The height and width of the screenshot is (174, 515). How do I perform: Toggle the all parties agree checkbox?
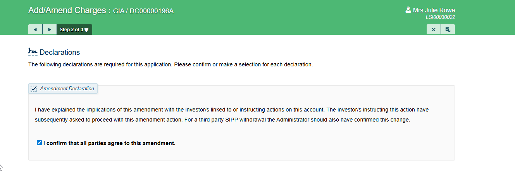(x=39, y=143)
